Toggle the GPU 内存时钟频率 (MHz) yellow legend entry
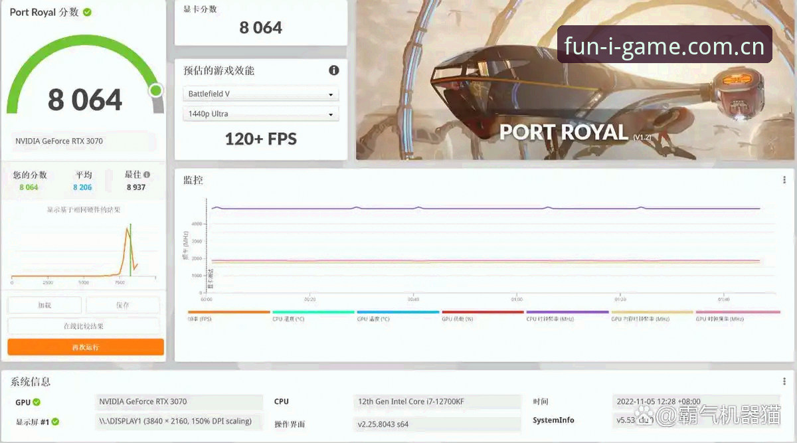The image size is (797, 443). [652, 316]
